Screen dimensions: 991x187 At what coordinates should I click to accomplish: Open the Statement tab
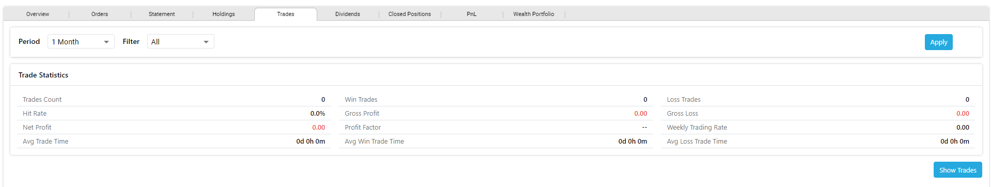coord(162,14)
